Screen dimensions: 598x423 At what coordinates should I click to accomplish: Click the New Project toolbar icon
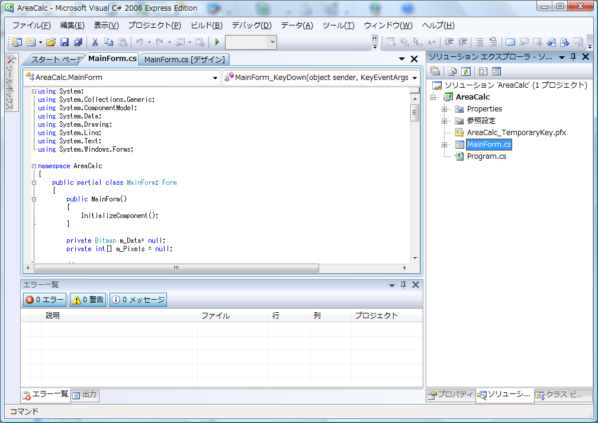(17, 42)
